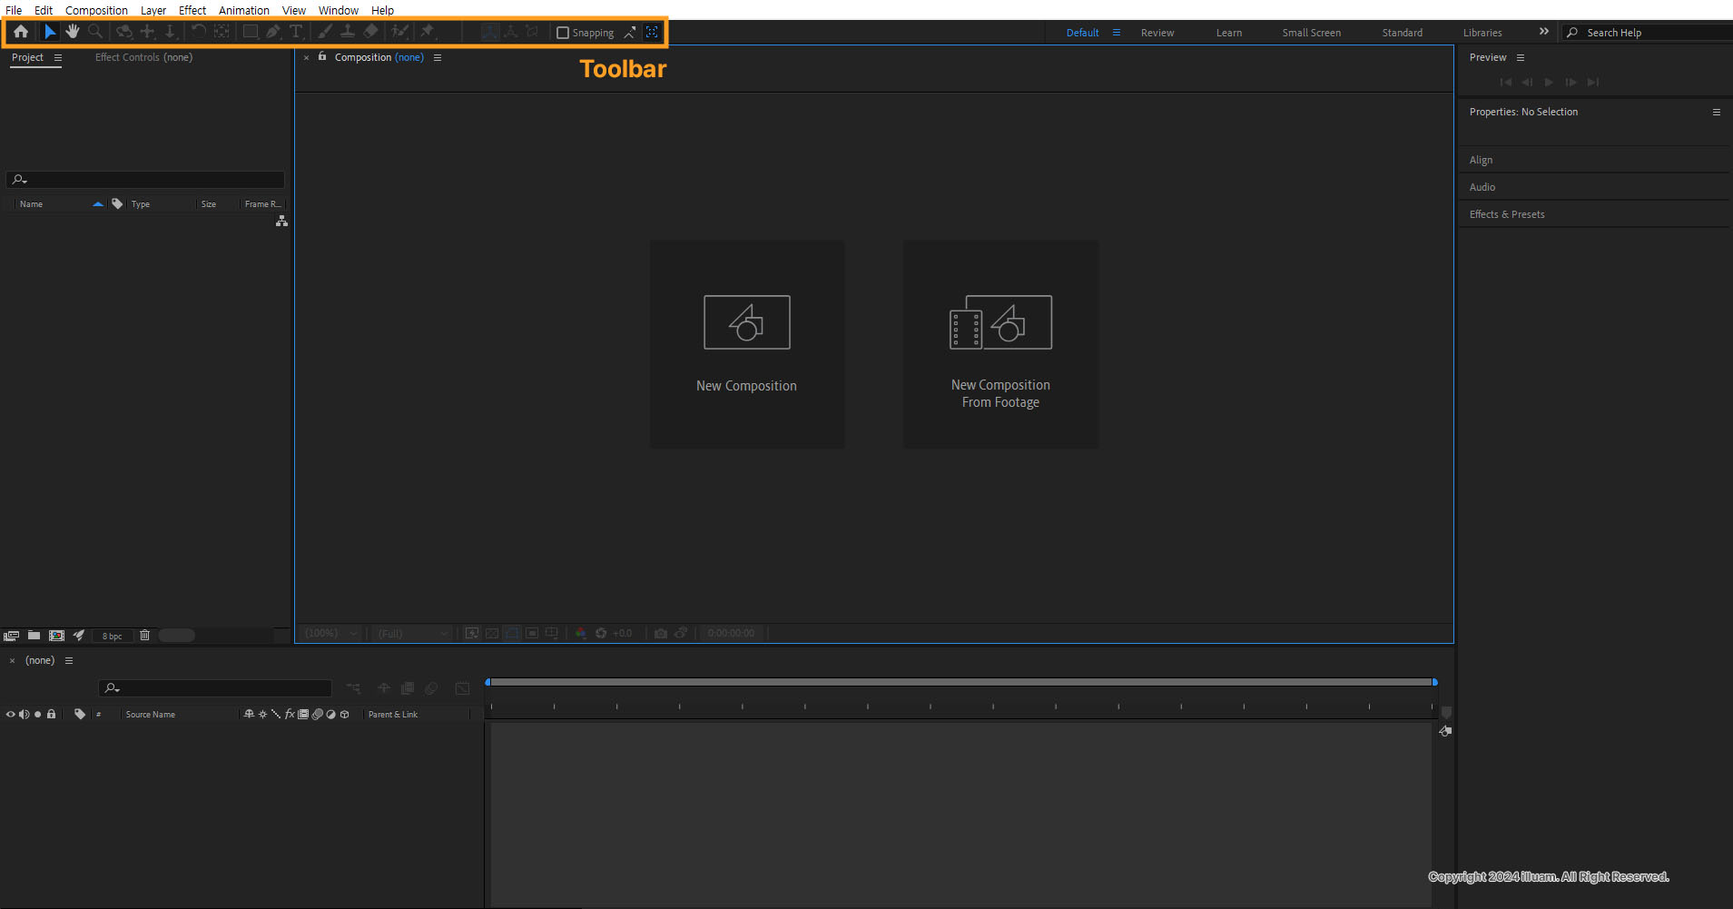This screenshot has height=909, width=1733.
Task: Jump to first frame in Preview
Action: point(1506,82)
